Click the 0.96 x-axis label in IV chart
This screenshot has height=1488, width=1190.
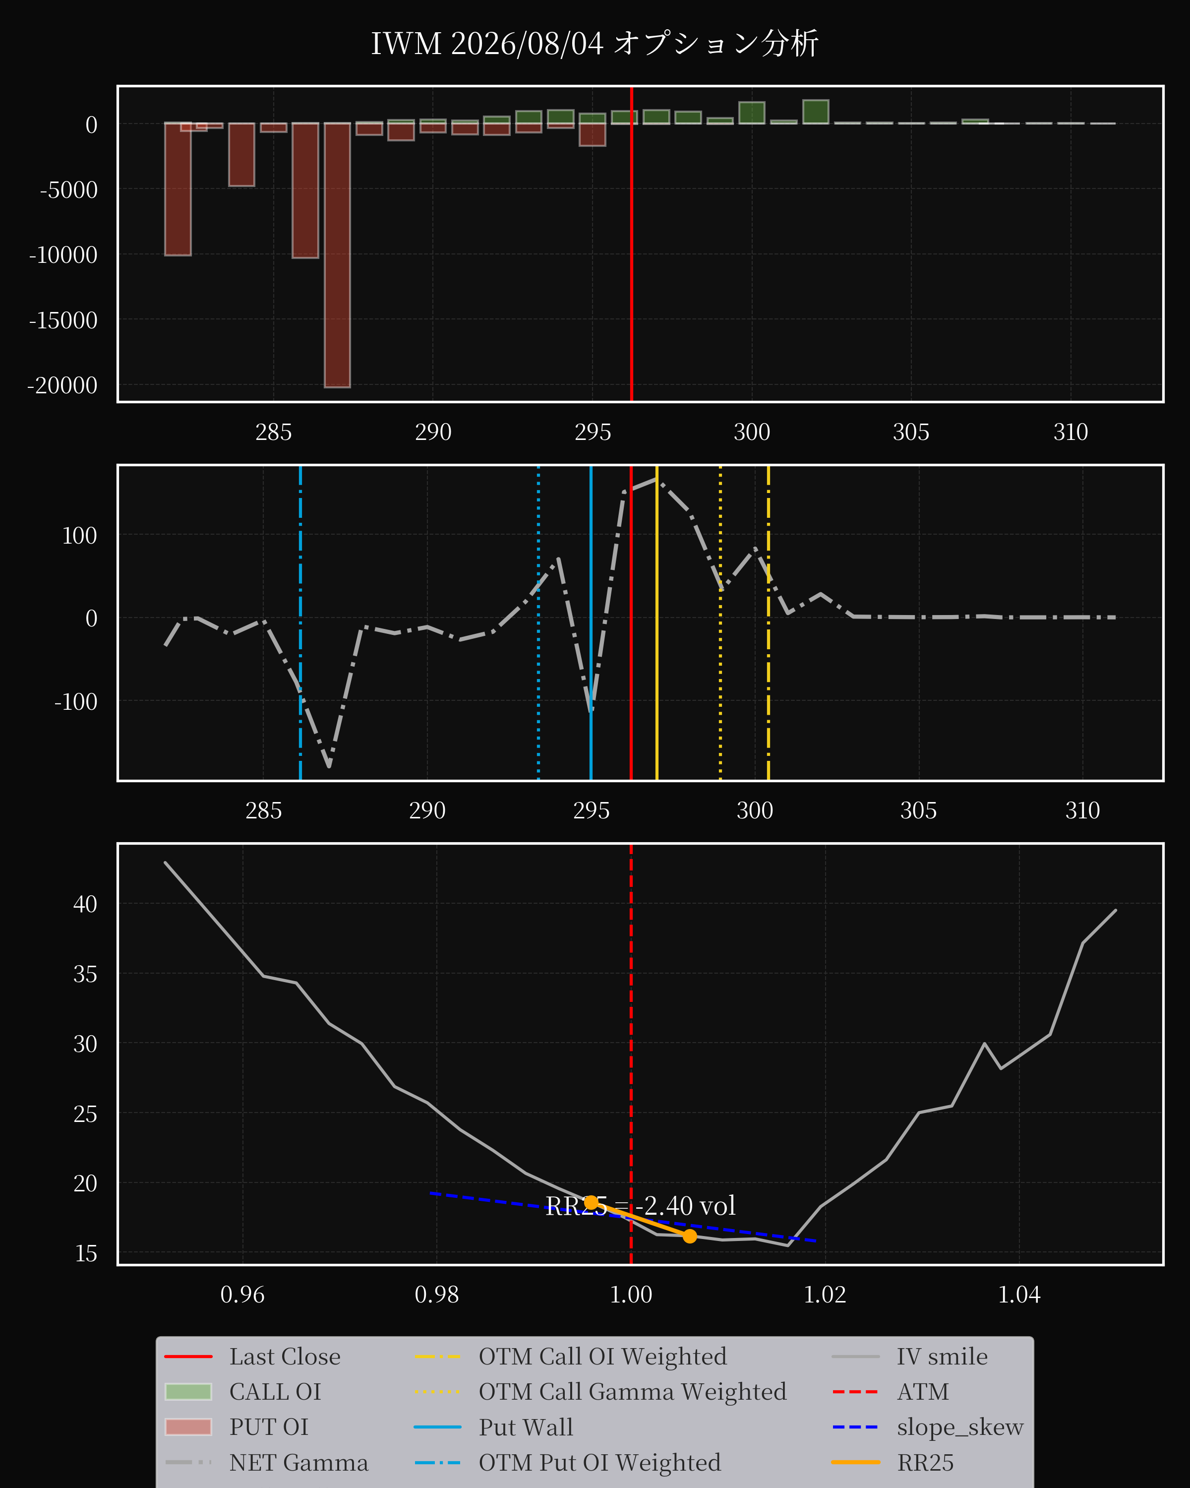242,1295
